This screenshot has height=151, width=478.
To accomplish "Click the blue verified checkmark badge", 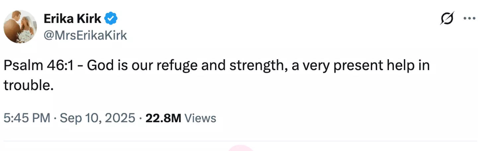I will click(111, 20).
